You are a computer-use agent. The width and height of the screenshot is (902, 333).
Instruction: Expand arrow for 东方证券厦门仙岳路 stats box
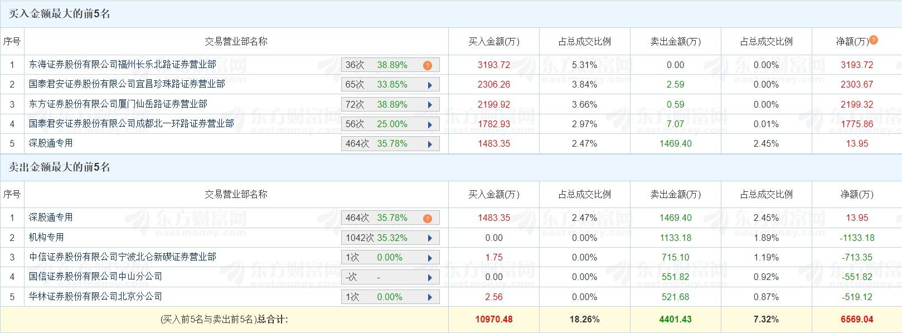[430, 105]
